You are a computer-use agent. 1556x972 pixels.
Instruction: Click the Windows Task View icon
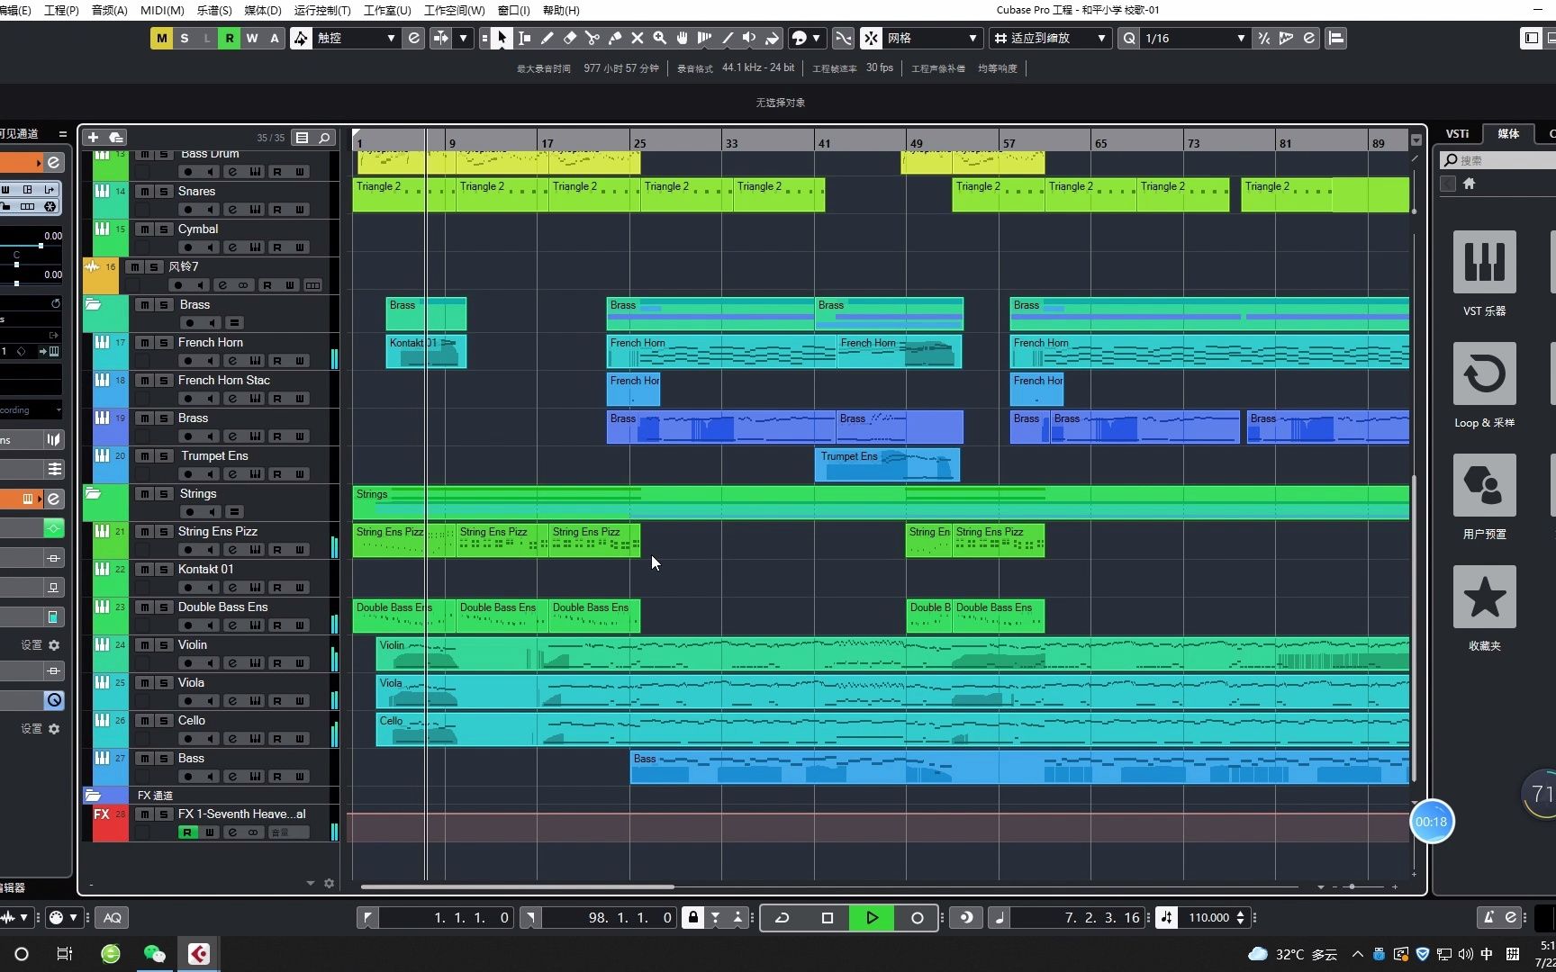point(65,953)
